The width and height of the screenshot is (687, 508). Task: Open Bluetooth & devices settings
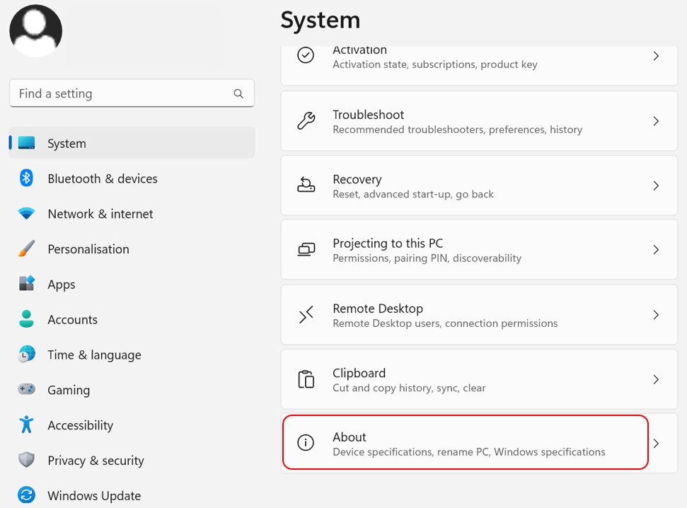[132, 178]
